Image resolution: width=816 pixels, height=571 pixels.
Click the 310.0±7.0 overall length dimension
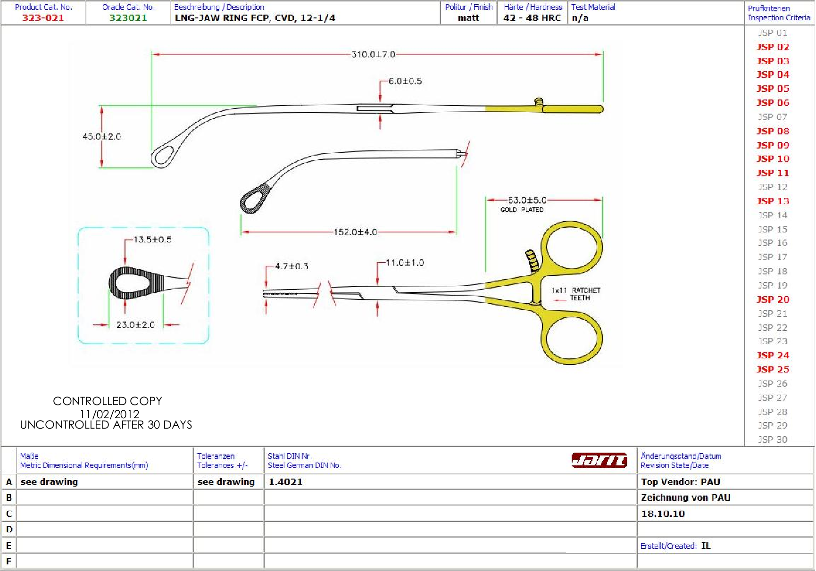coord(373,55)
